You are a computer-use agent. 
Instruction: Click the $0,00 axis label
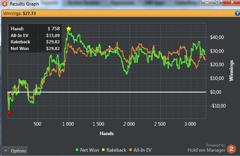[x=216, y=92]
